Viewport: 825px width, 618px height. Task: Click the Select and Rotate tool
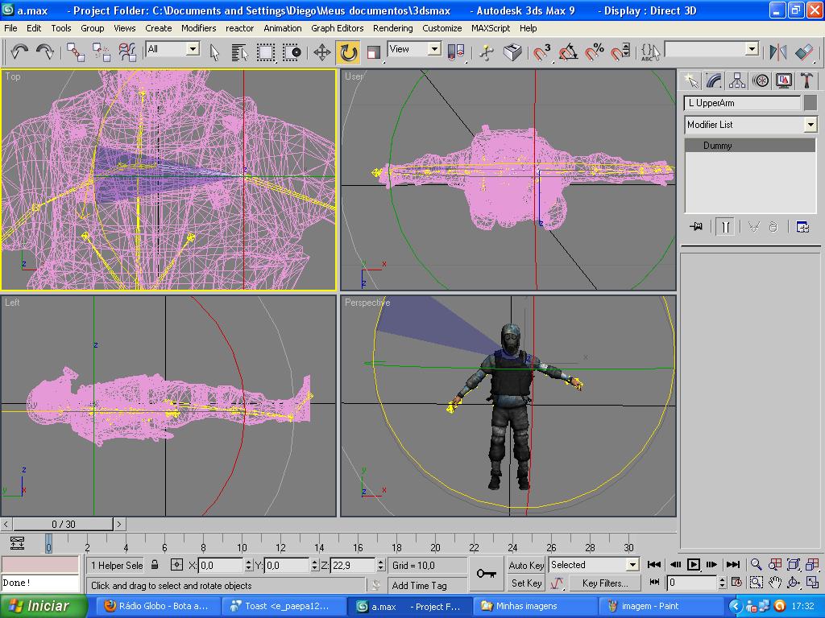(348, 52)
